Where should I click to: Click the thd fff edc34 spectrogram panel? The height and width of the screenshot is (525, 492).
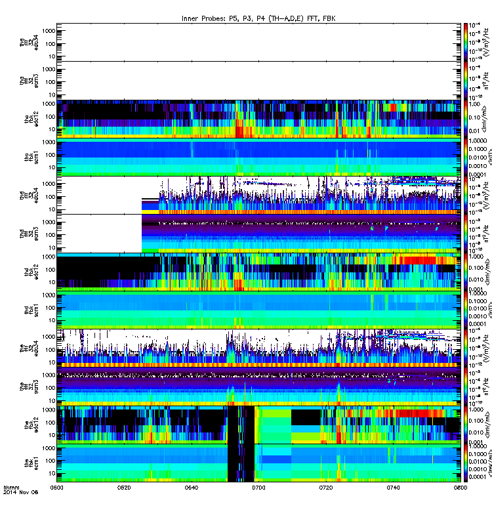click(258, 195)
